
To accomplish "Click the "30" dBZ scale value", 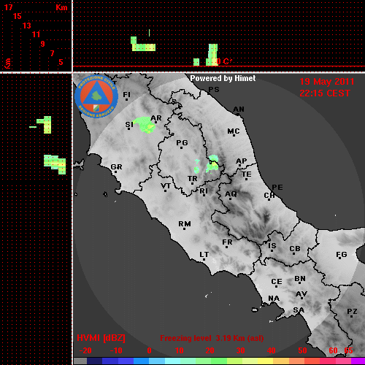I will [x=240, y=350].
